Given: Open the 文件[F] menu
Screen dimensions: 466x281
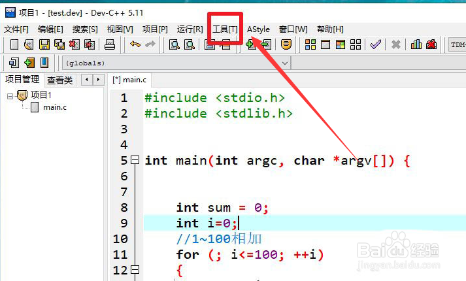Looking at the screenshot, I should [x=16, y=29].
